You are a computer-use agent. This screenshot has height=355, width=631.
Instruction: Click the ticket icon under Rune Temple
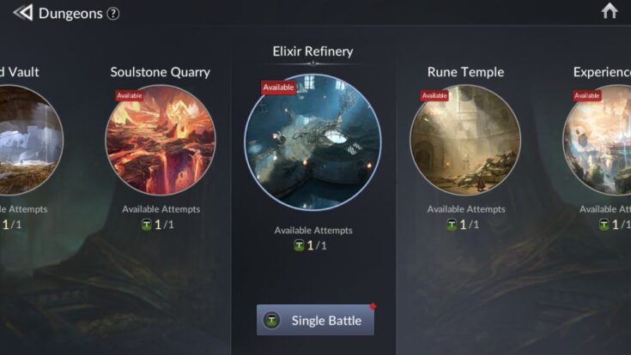point(452,225)
